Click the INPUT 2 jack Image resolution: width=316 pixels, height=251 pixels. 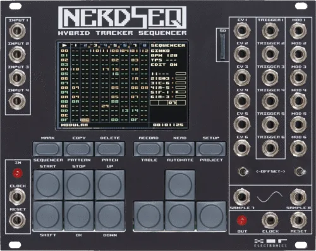click(17, 55)
